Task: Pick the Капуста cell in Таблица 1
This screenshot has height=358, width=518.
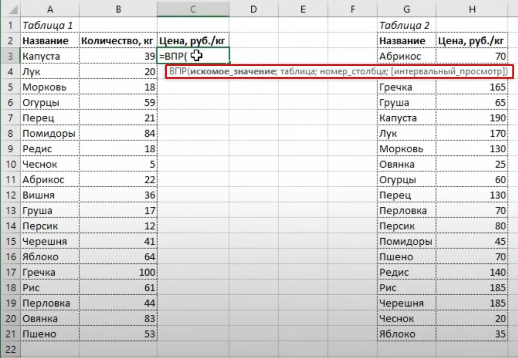Action: (49, 56)
